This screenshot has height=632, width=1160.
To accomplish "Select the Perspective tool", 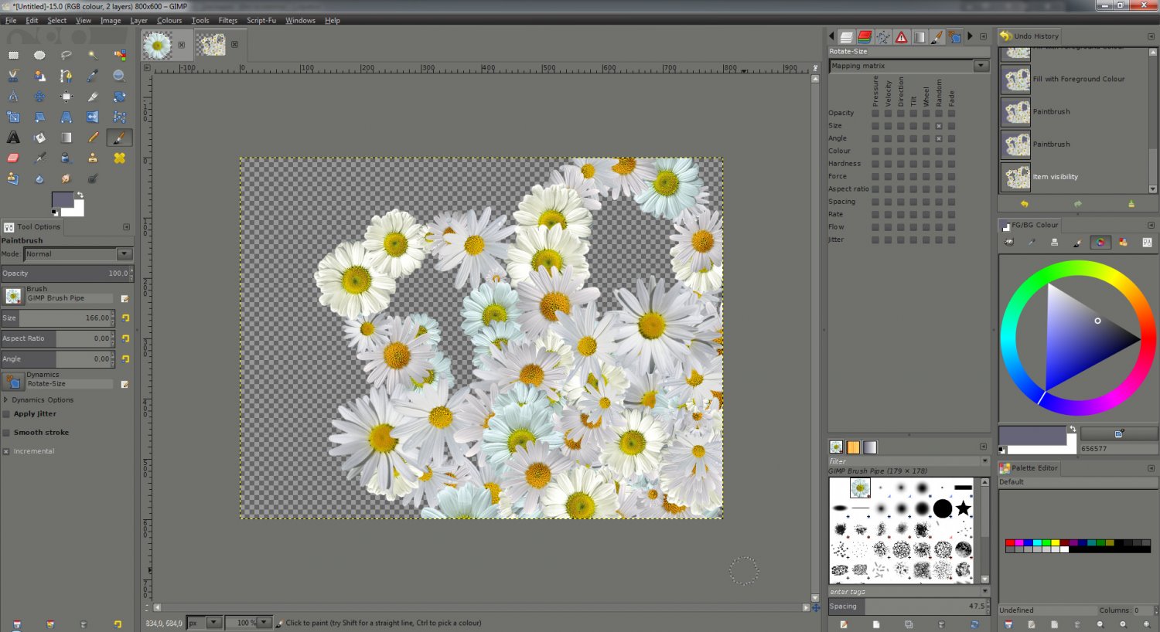I will click(x=66, y=117).
